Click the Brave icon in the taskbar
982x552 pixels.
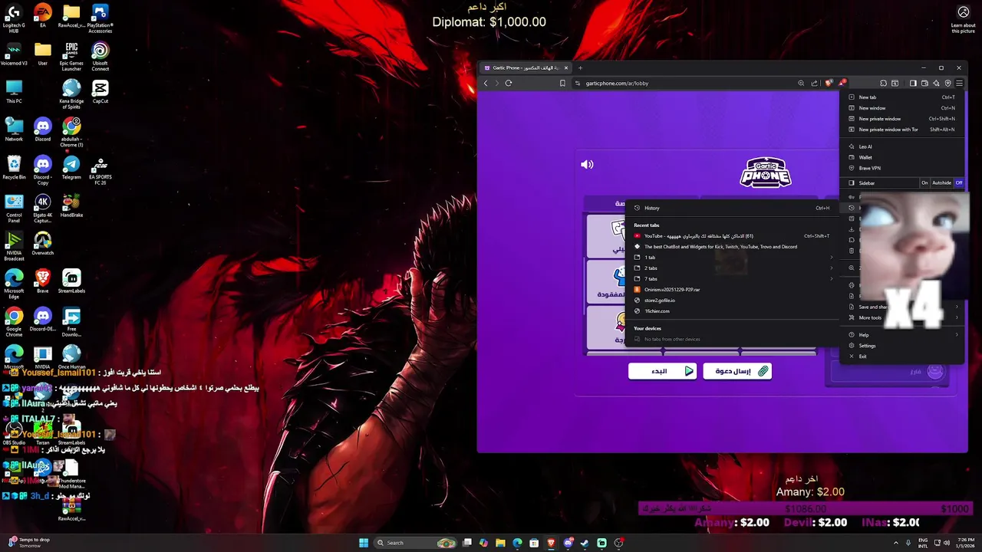551,543
